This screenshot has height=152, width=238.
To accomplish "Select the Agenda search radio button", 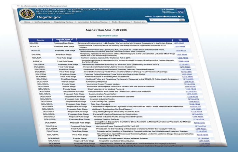I will coord(154,16).
